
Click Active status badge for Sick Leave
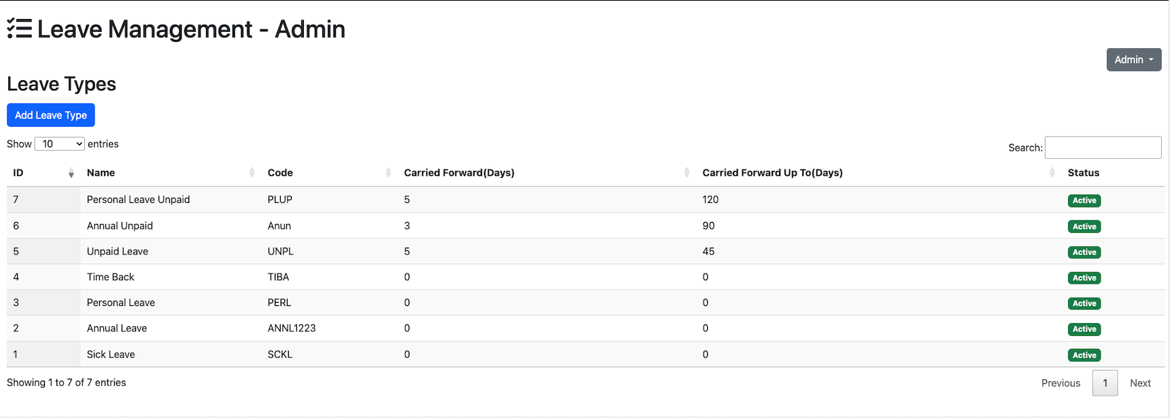(1084, 355)
